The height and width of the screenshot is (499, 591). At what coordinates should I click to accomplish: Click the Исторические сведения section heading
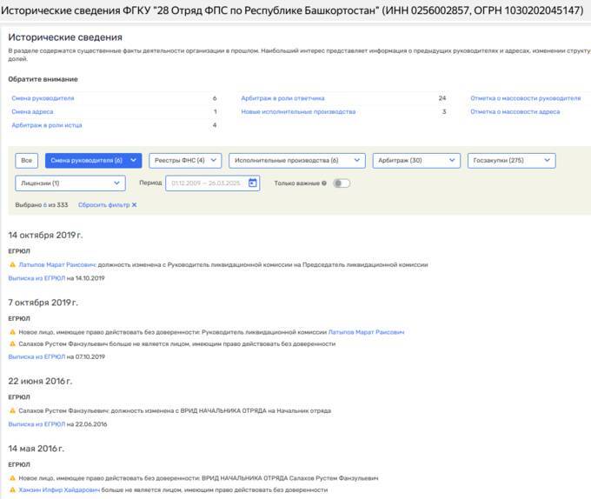pyautogui.click(x=65, y=37)
